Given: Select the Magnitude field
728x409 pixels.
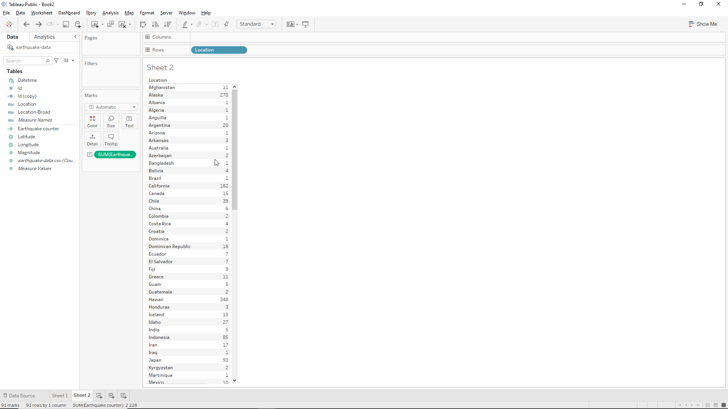Looking at the screenshot, I should [29, 153].
